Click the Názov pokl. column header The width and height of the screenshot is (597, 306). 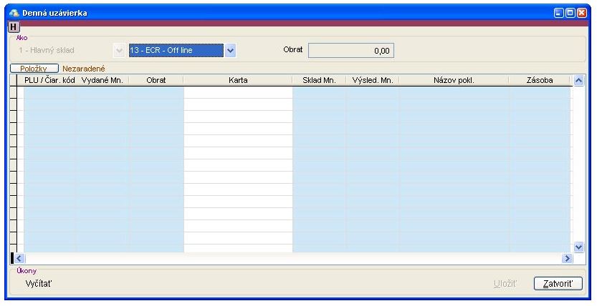coord(454,81)
